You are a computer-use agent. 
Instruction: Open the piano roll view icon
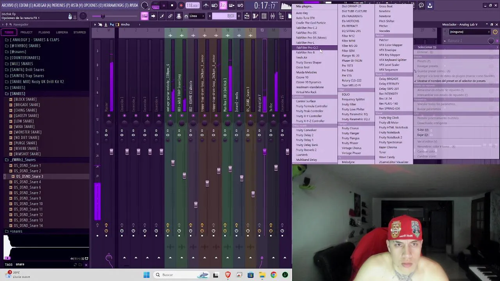tap(255, 16)
